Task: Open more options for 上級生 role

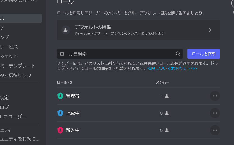Action: pos(215,113)
